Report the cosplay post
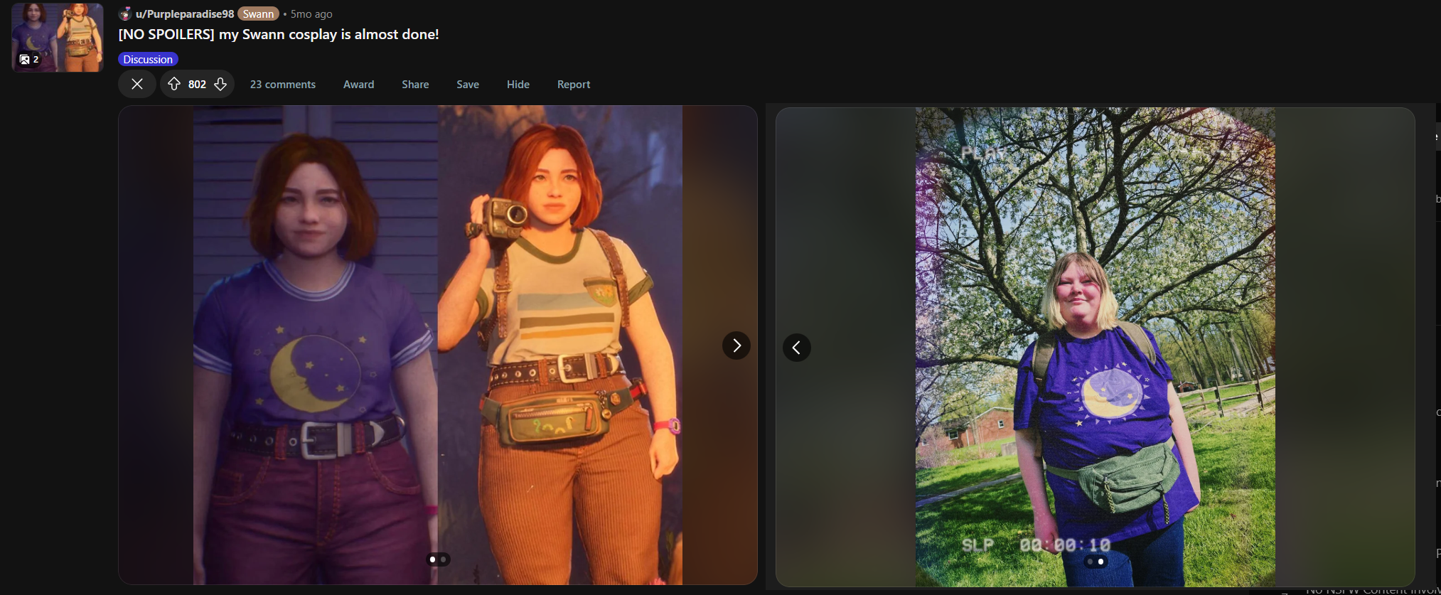Screen dimensions: 1441x595 click(574, 84)
